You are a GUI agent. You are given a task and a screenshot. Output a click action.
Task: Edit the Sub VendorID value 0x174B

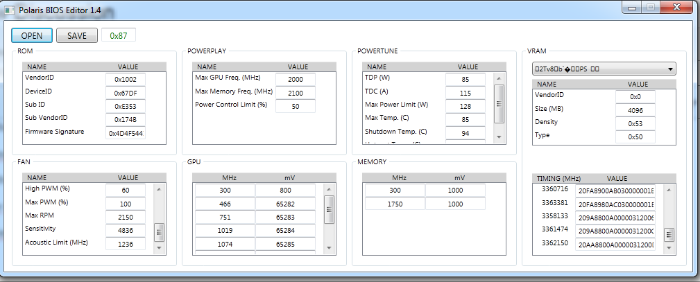coord(126,120)
